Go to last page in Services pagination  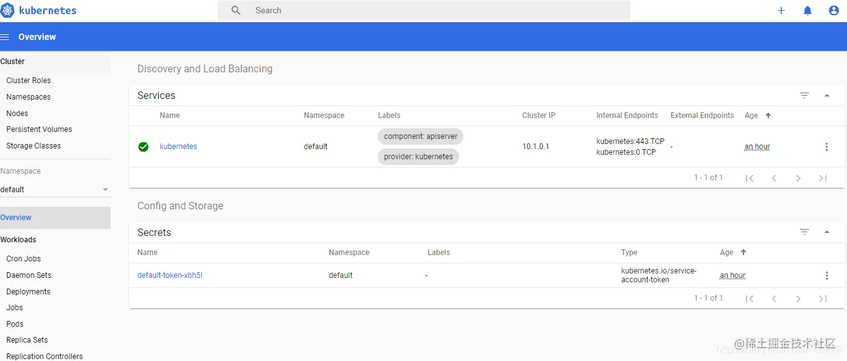[x=823, y=178]
